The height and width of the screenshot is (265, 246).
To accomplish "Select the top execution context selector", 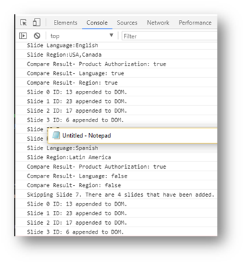I will [81, 36].
